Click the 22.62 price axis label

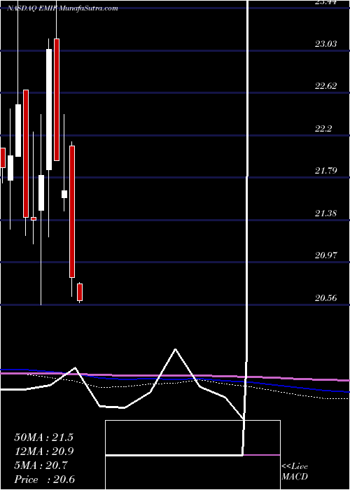[325, 86]
